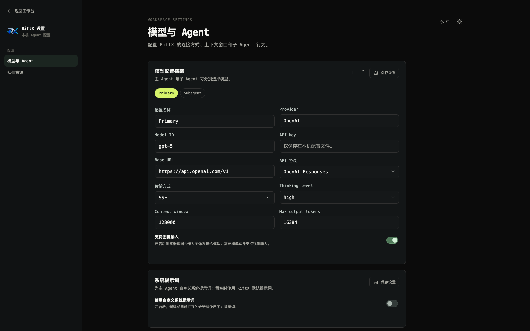
Task: Open the API 协议 dropdown showing OpenAI Responses
Action: pos(339,172)
